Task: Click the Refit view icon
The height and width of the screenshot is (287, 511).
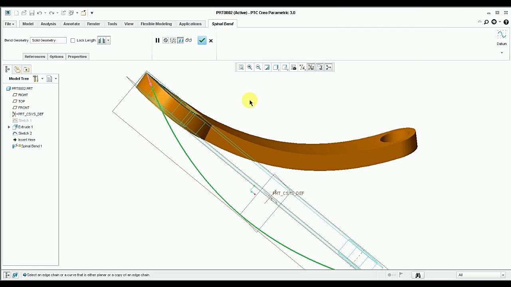Action: coord(241,67)
